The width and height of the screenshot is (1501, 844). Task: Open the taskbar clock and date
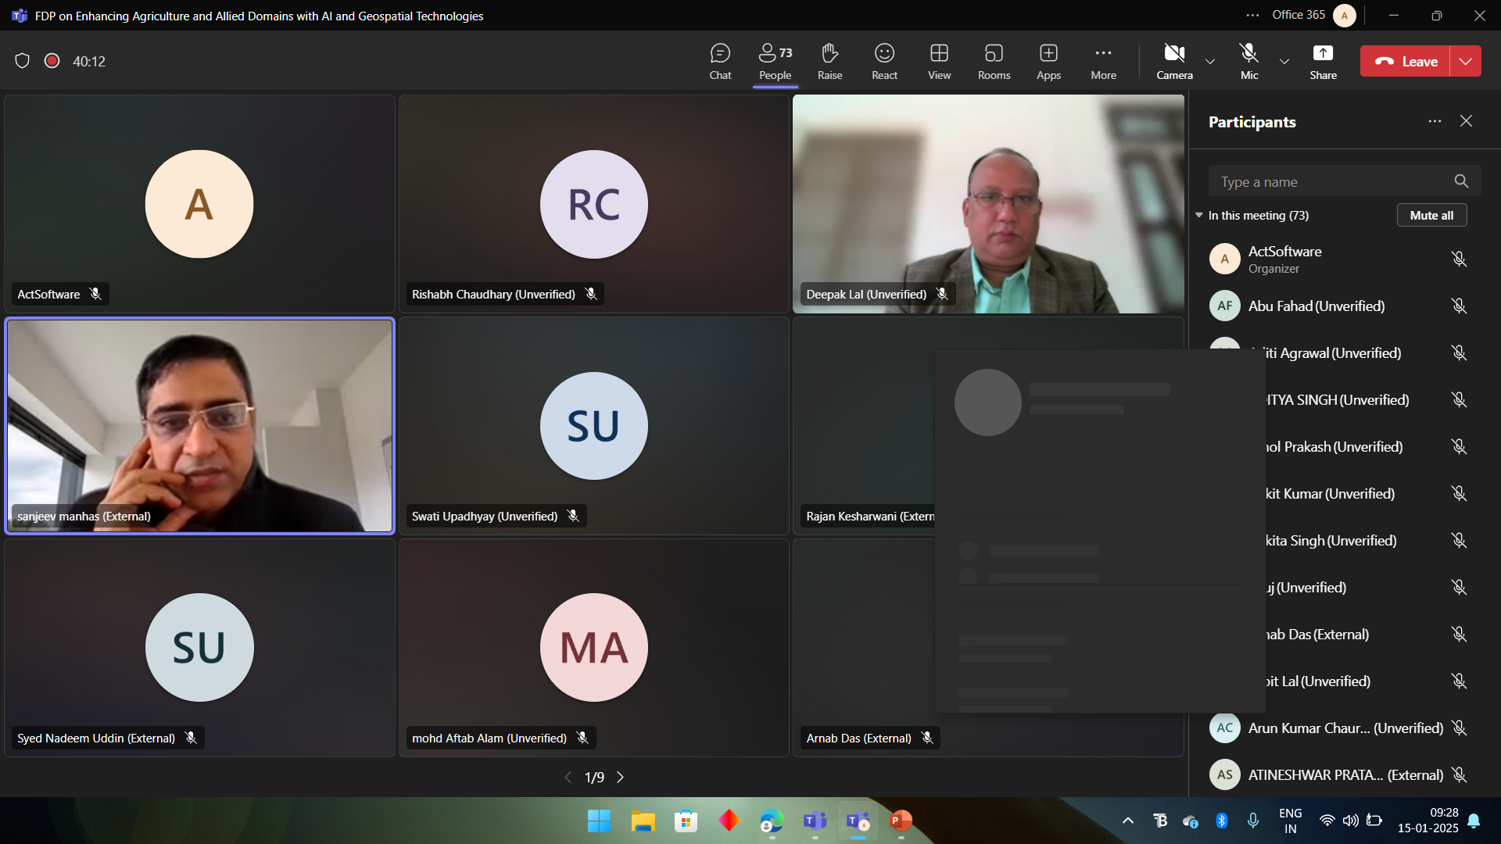coord(1428,821)
